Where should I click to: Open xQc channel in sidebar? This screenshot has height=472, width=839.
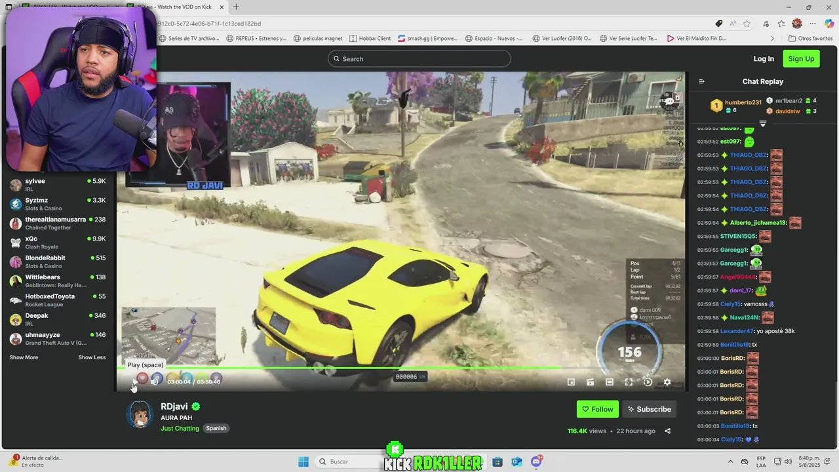click(58, 243)
